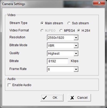Select the greyed MJPEG radio option
This screenshot has width=107, height=108.
click(42, 31)
